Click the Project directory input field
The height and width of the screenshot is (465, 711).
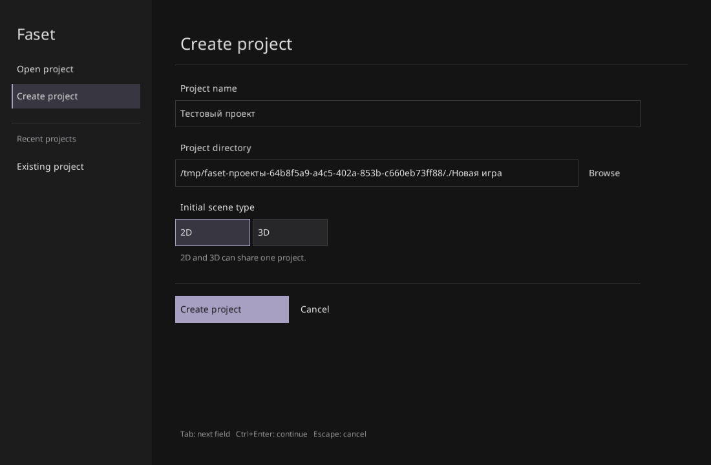(376, 173)
